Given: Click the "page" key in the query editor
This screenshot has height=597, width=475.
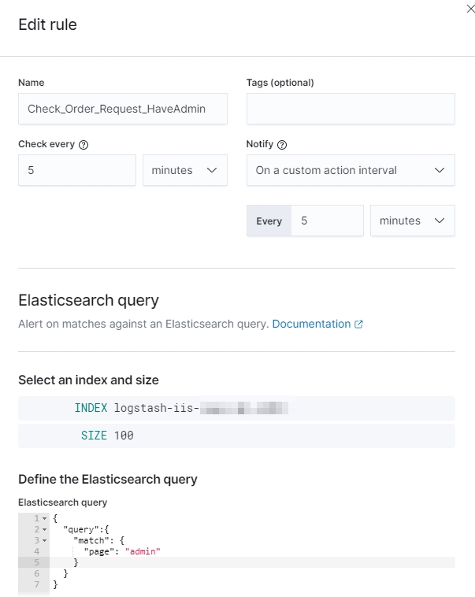Looking at the screenshot, I should [97, 552].
